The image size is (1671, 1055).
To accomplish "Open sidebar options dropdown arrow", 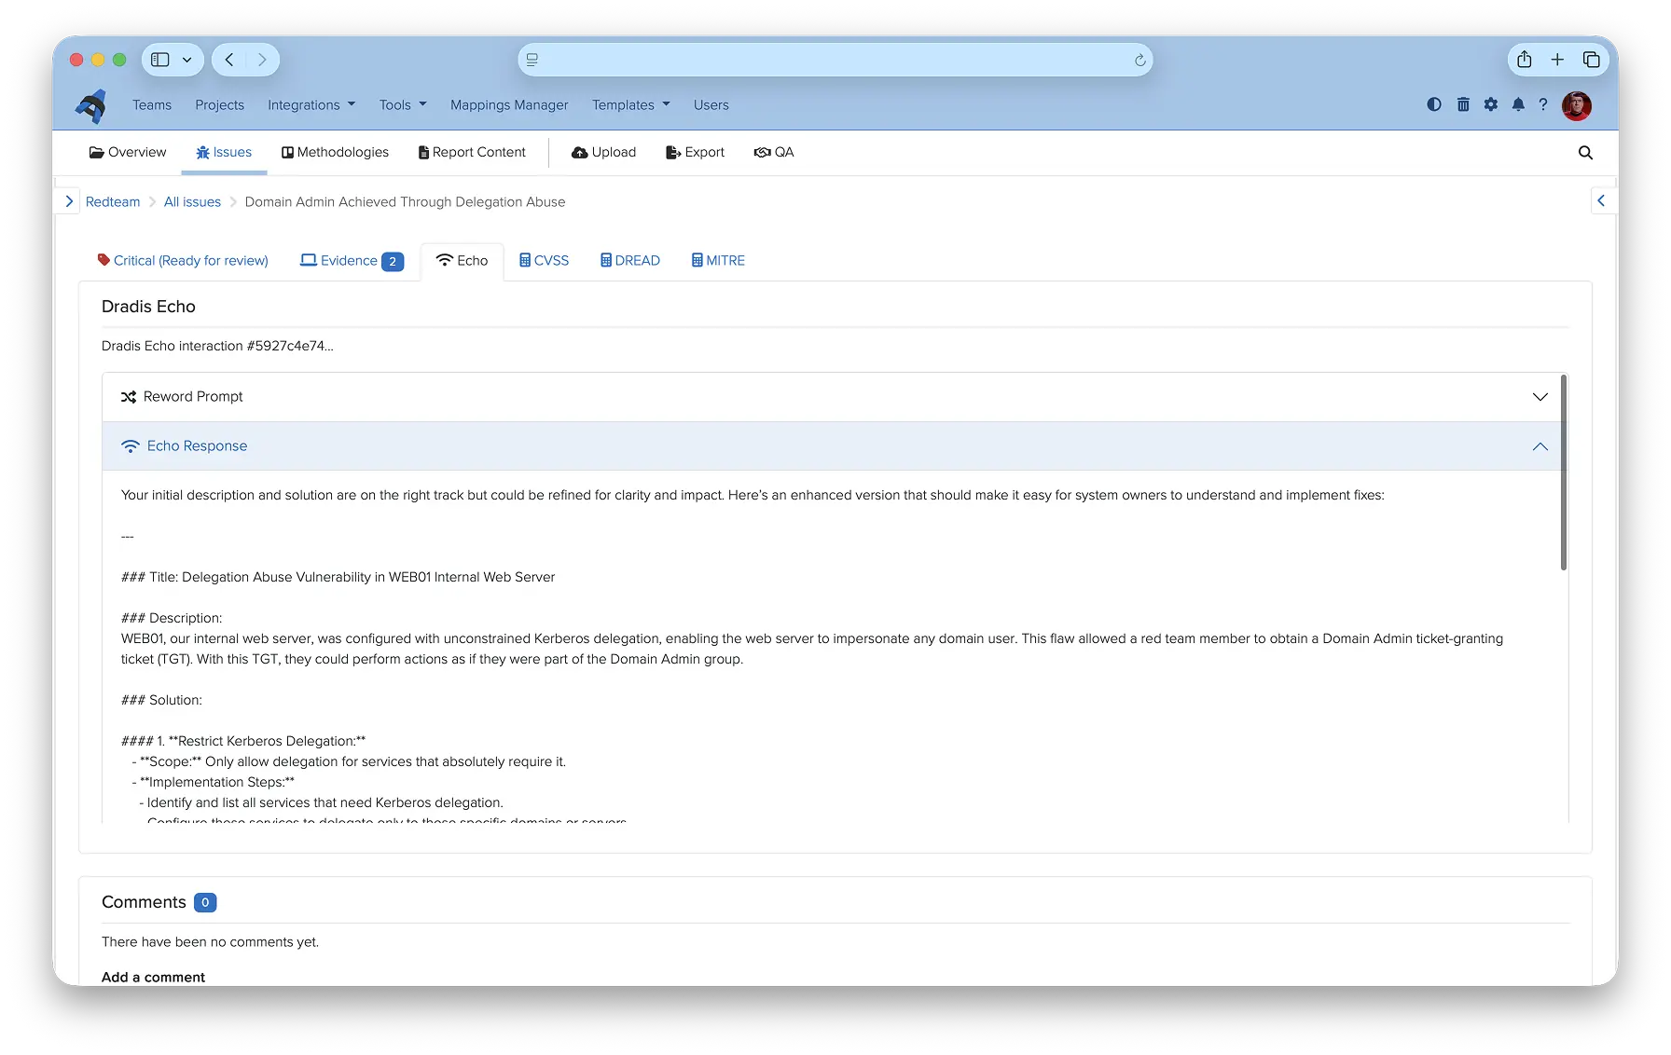I will 187,60.
